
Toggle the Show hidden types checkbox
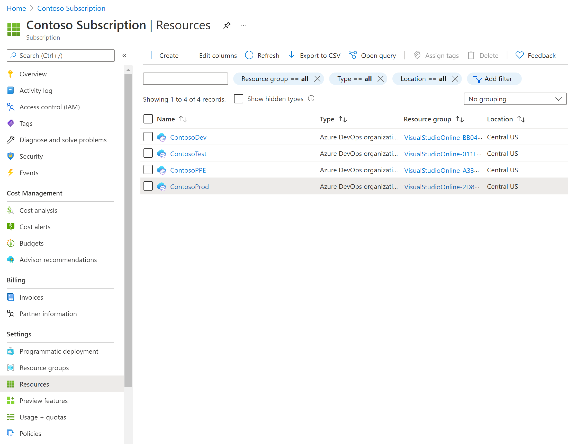(238, 99)
